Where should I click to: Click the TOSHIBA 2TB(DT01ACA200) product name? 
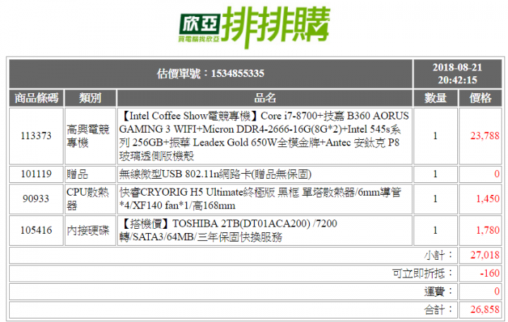click(x=228, y=230)
